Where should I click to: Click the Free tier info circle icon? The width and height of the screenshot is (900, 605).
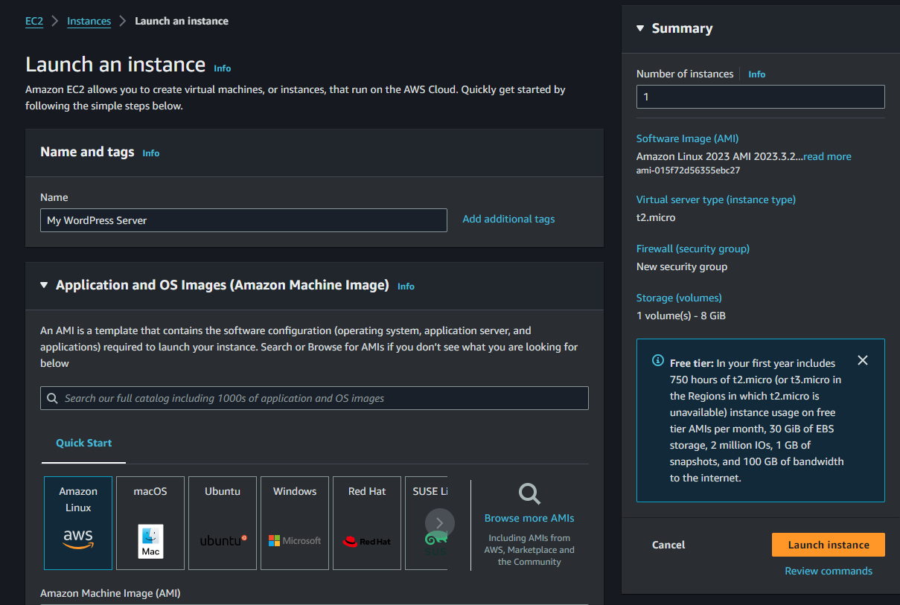657,360
